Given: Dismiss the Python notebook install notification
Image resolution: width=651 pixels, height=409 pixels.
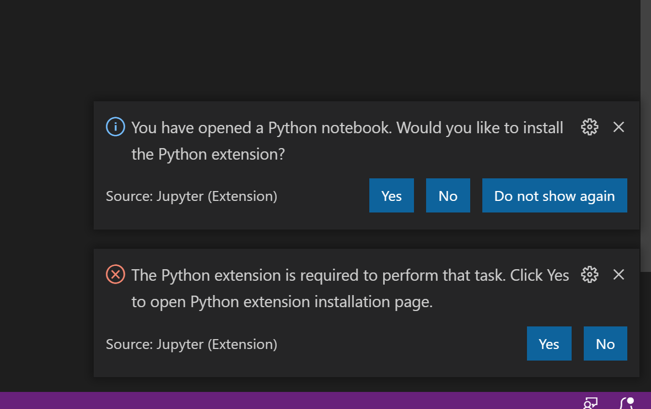Looking at the screenshot, I should [618, 127].
